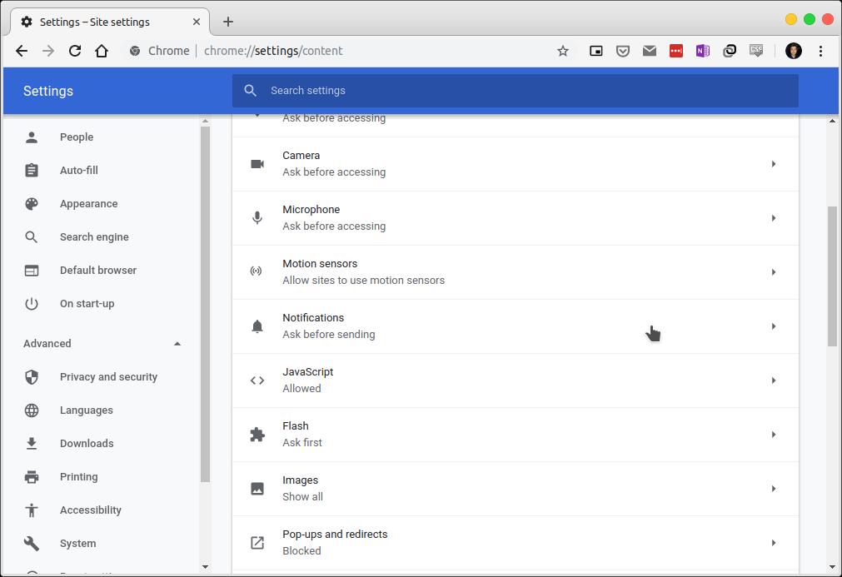Click the Pop-ups and redirects icon
The width and height of the screenshot is (842, 577).
257,543
